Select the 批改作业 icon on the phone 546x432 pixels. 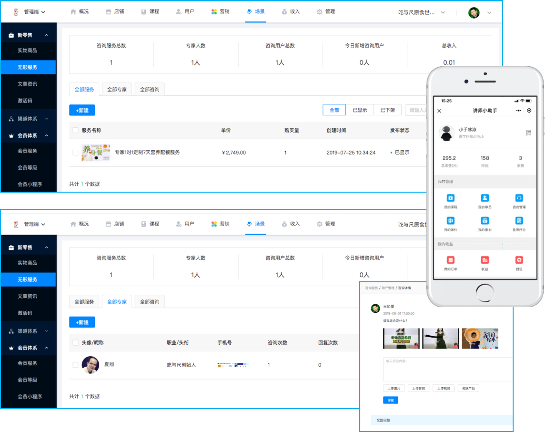(519, 224)
